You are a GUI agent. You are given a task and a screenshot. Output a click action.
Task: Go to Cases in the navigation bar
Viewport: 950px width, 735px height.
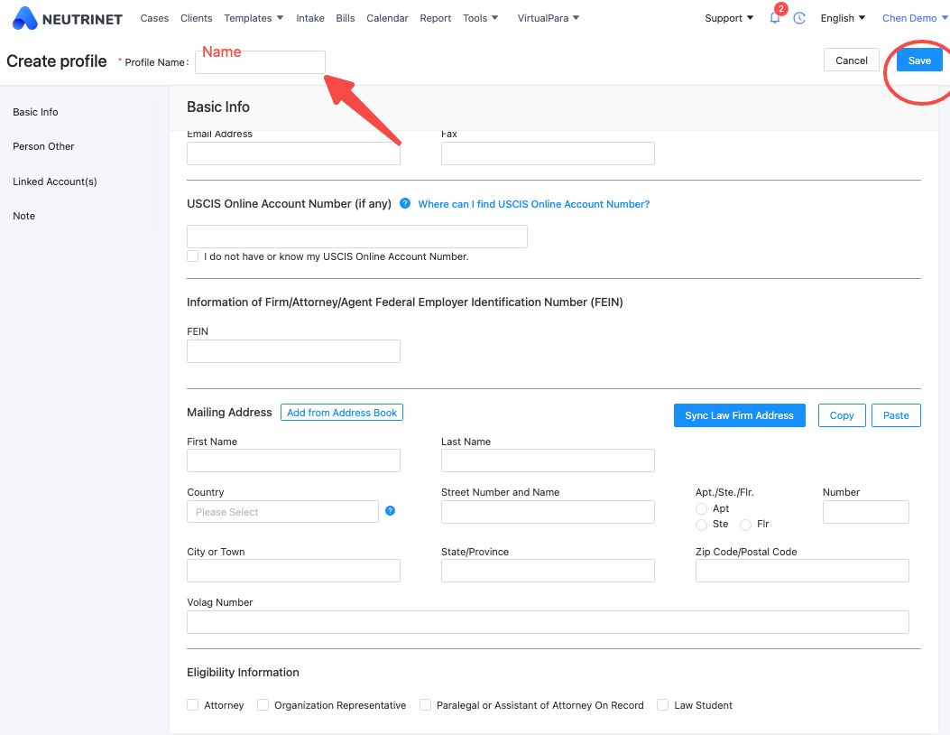[154, 18]
